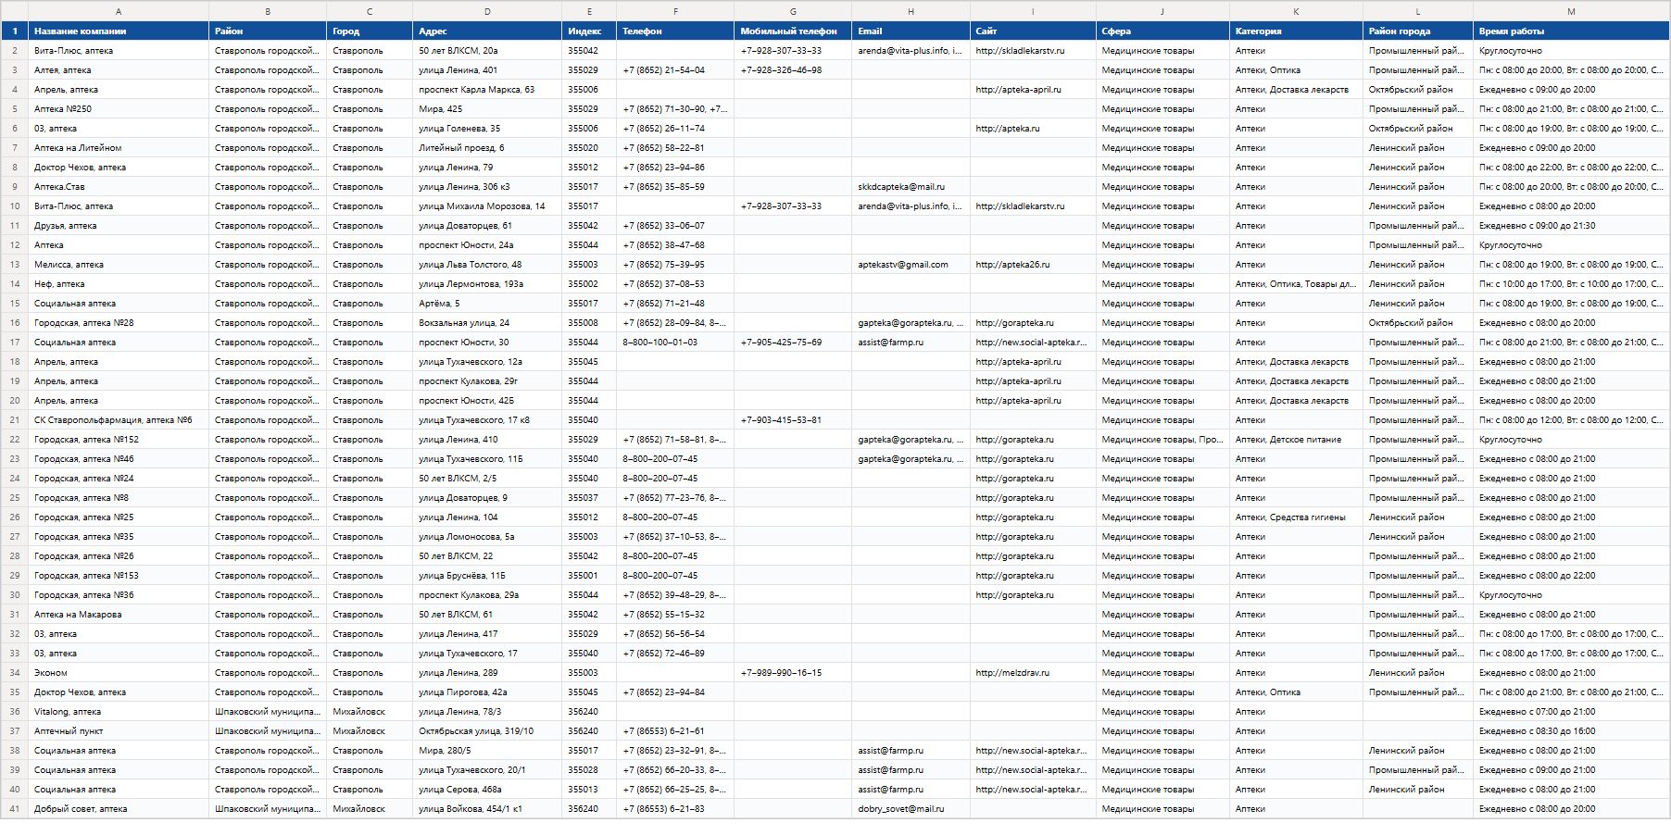Image resolution: width=1671 pixels, height=835 pixels.
Task: Select the cell 'Городская, аптека №152'
Action: tap(119, 440)
